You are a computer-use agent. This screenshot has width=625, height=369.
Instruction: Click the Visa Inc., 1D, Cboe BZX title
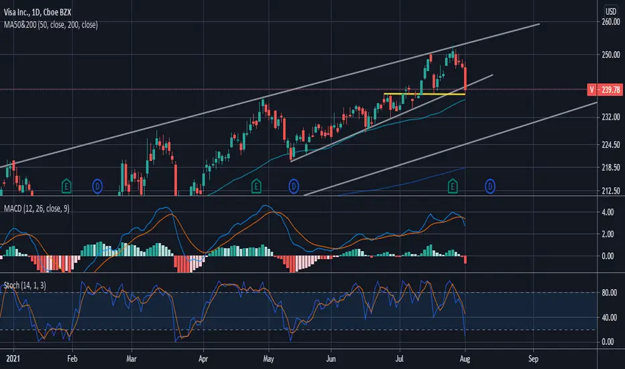(x=38, y=12)
